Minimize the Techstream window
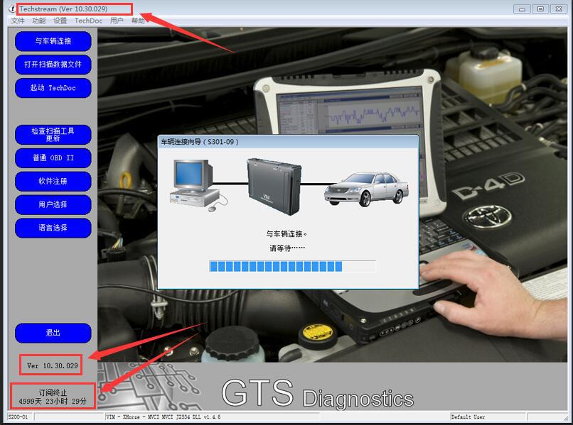 [x=522, y=9]
